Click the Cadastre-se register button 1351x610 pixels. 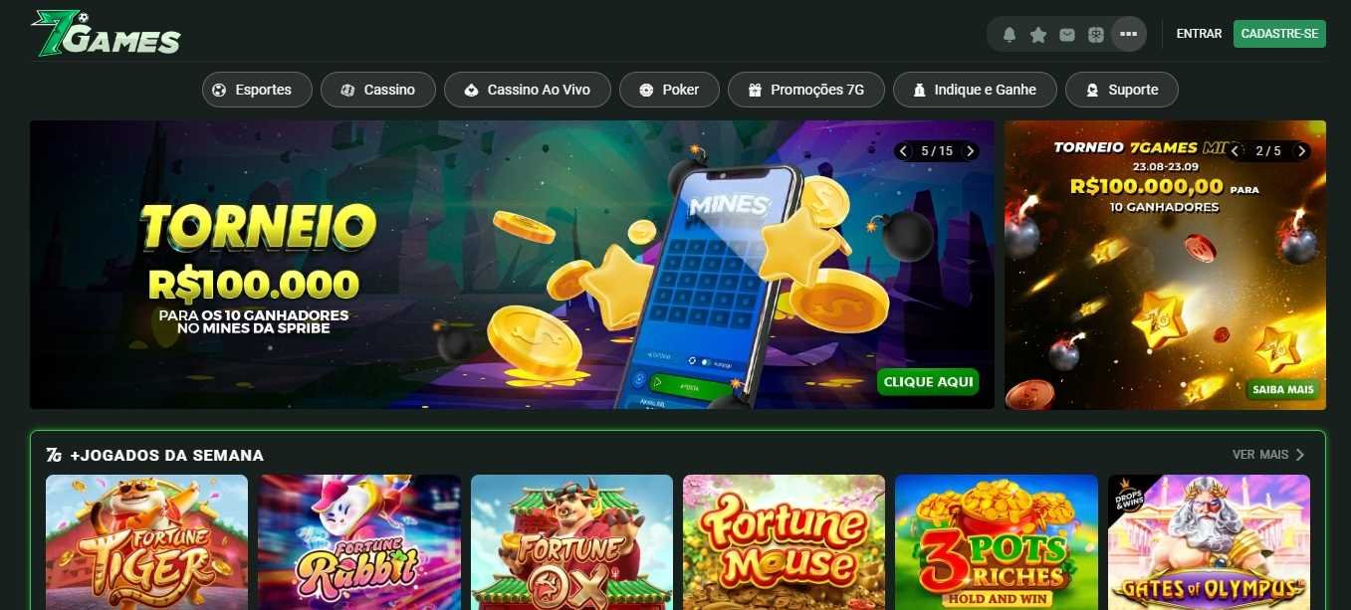(x=1279, y=34)
